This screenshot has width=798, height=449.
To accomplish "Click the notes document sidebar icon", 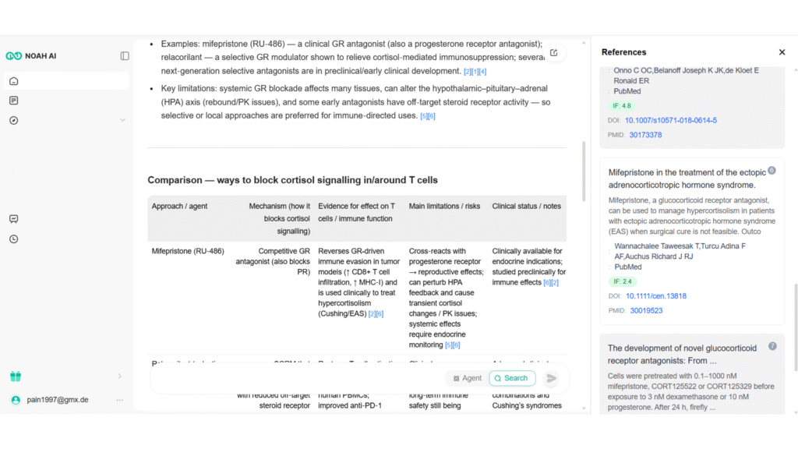I will tap(14, 101).
